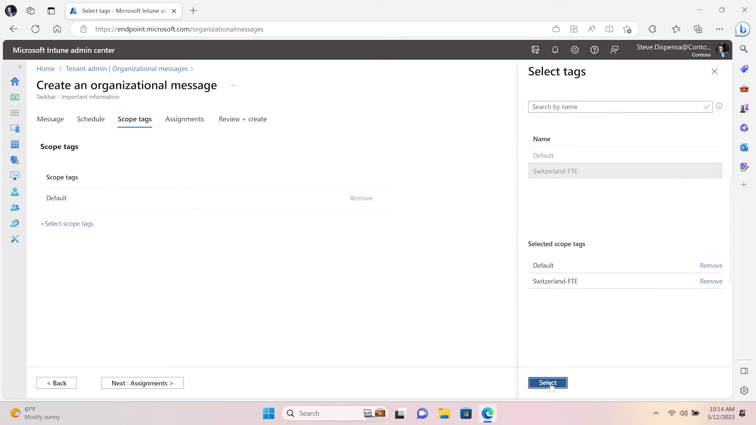Click the Select button in tags panel
The width and height of the screenshot is (756, 425).
pos(547,383)
